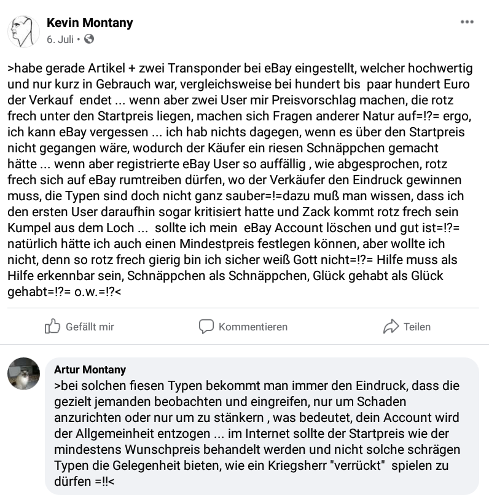This screenshot has width=489, height=495.
Task: Open Kevin Montany's profile via name
Action: (x=90, y=23)
